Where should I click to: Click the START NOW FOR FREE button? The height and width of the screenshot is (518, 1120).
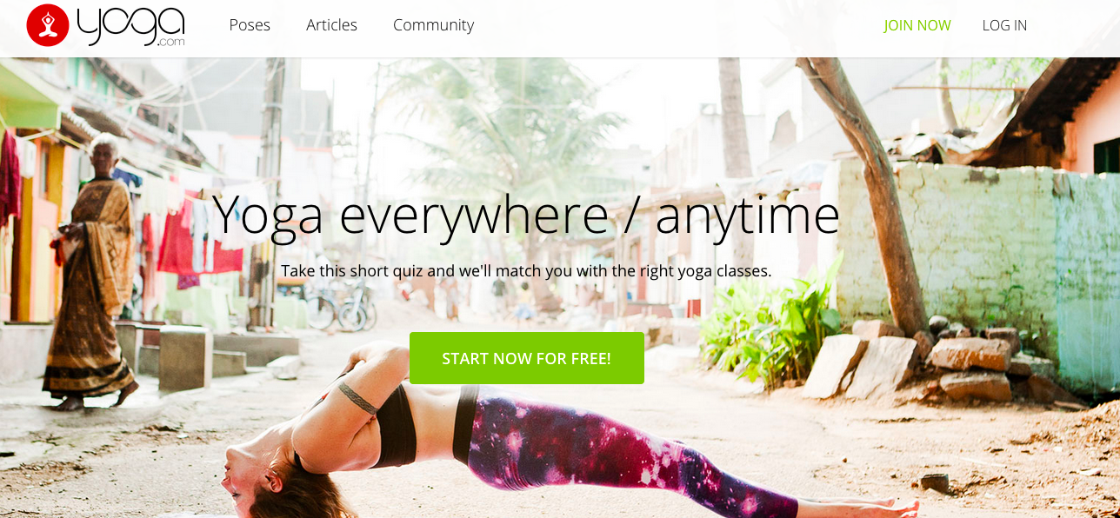pyautogui.click(x=527, y=358)
